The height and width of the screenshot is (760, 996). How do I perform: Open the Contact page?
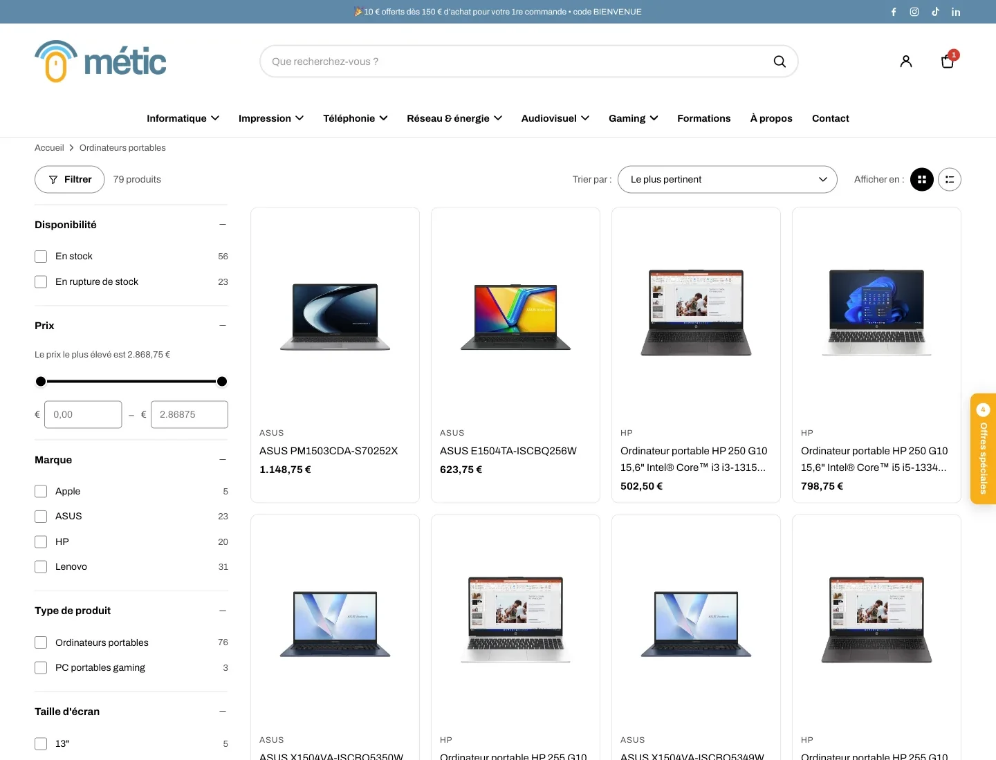click(831, 118)
